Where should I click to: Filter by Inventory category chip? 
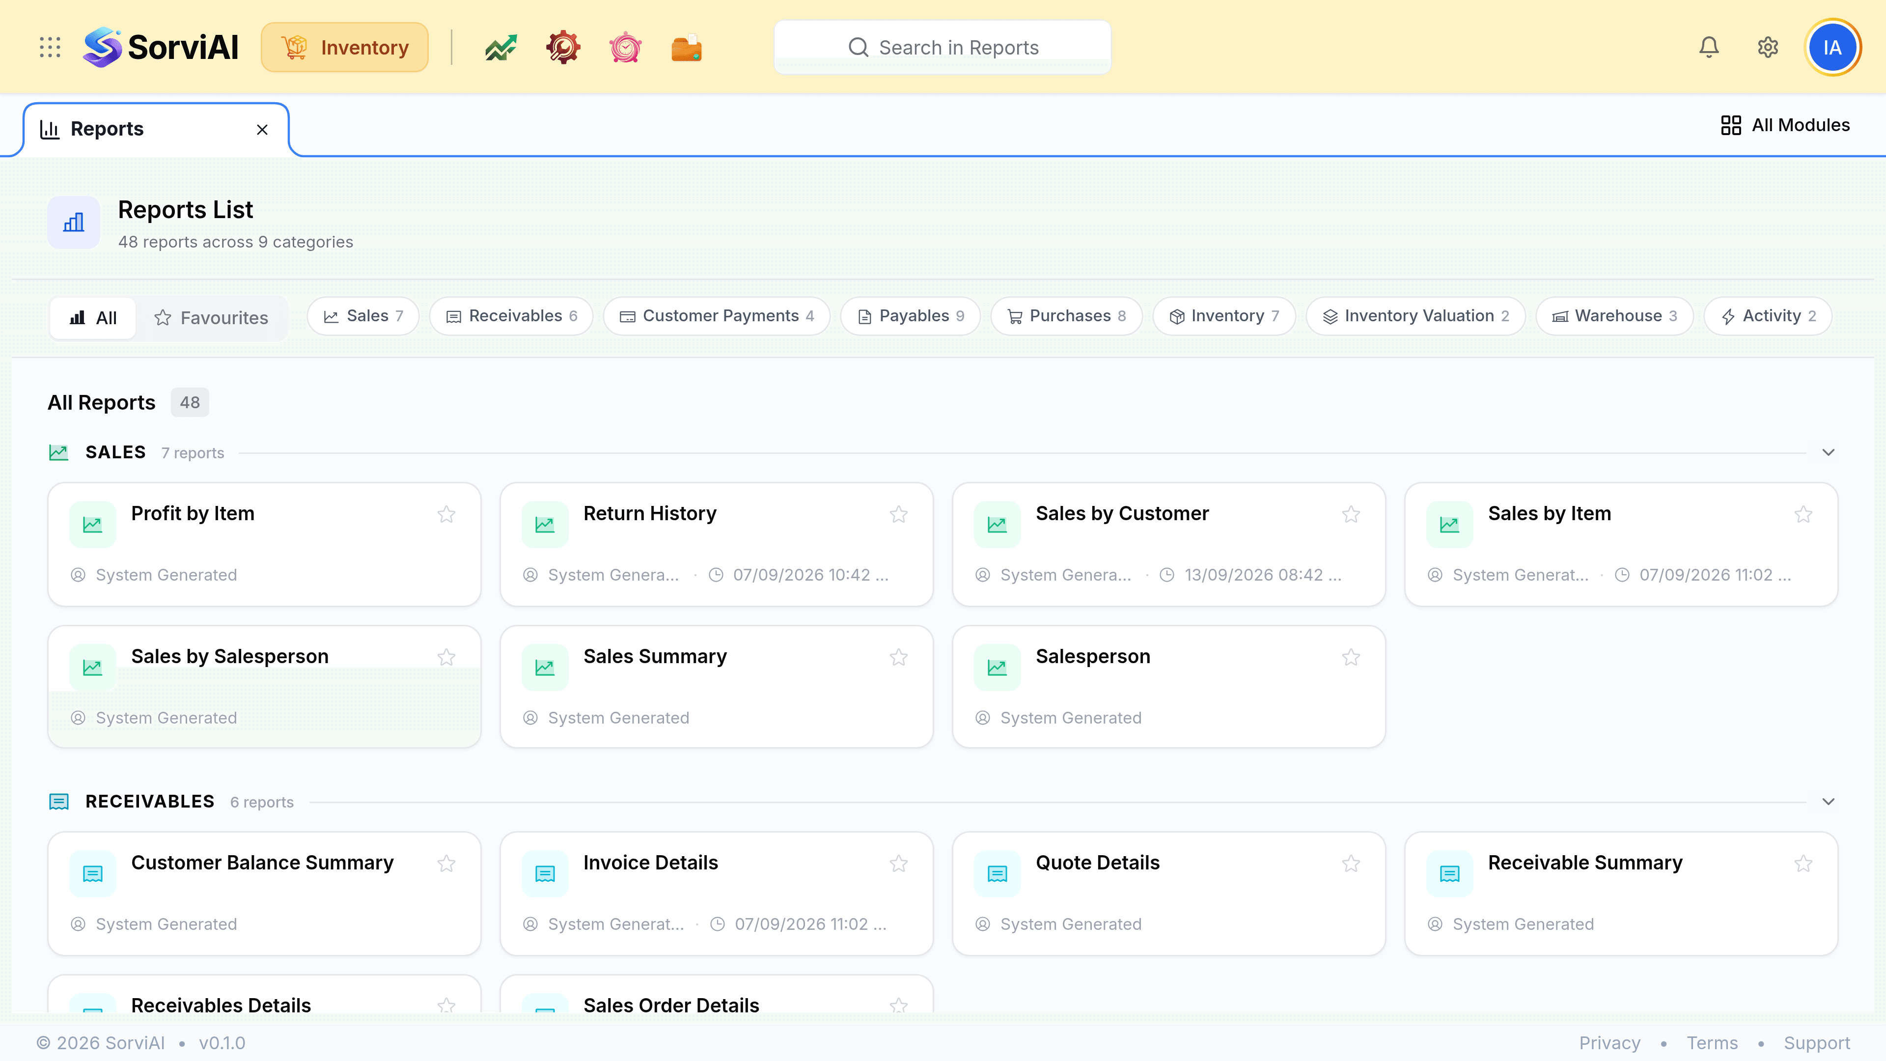click(1224, 316)
